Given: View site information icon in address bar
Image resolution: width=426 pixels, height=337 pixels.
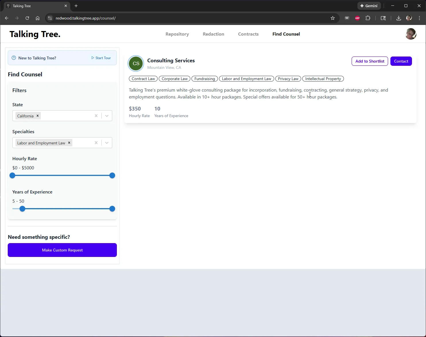Looking at the screenshot, I should point(50,18).
